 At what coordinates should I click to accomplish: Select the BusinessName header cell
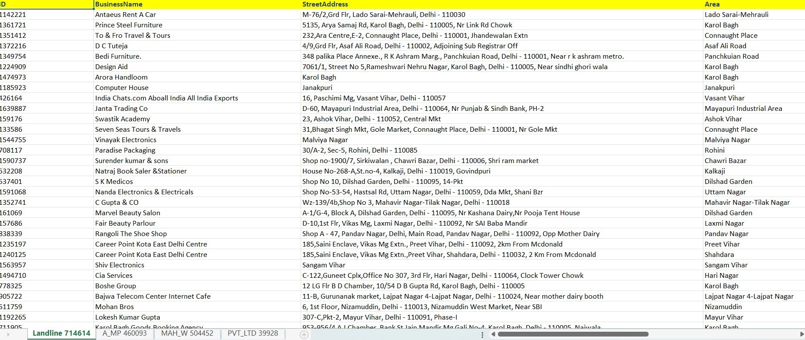click(197, 4)
